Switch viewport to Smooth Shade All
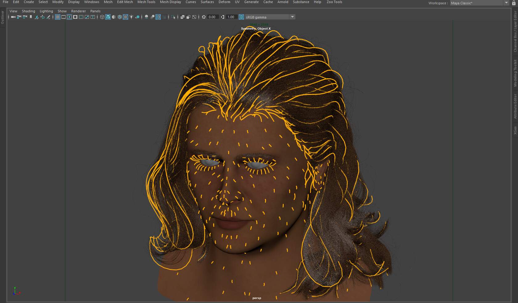Image resolution: width=518 pixels, height=303 pixels. tap(108, 17)
